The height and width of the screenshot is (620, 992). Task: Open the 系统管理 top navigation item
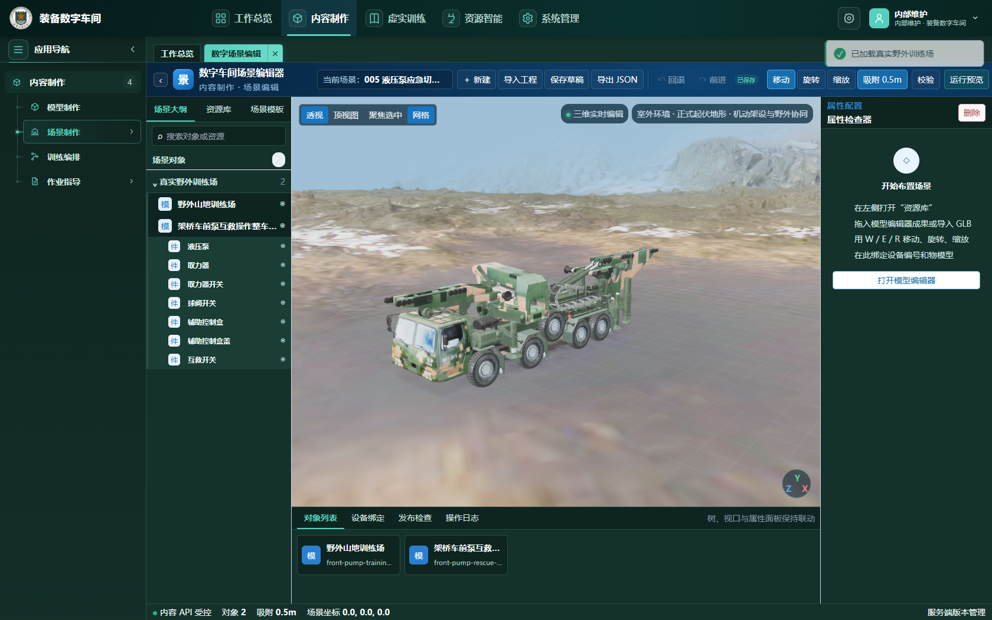[x=550, y=18]
